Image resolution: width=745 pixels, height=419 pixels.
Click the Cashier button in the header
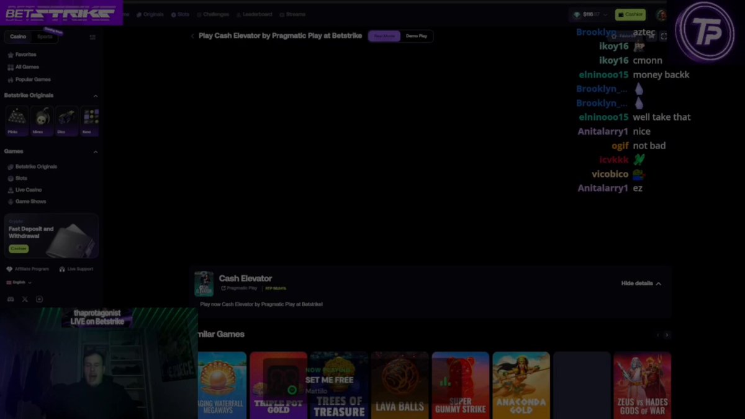[x=630, y=14]
